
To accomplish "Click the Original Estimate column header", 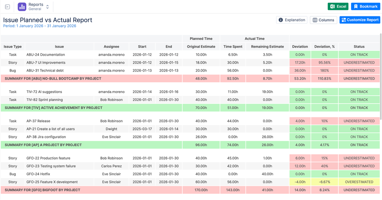I will tap(201, 46).
